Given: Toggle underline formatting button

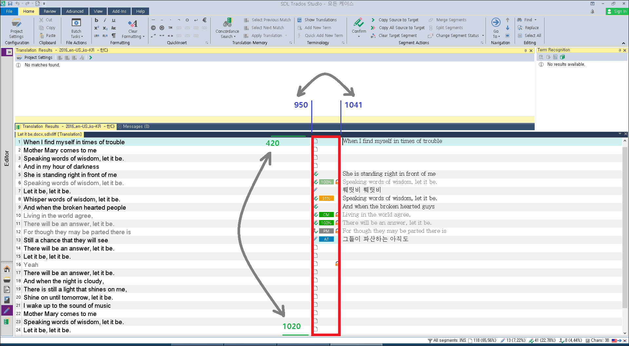Looking at the screenshot, I should (114, 20).
